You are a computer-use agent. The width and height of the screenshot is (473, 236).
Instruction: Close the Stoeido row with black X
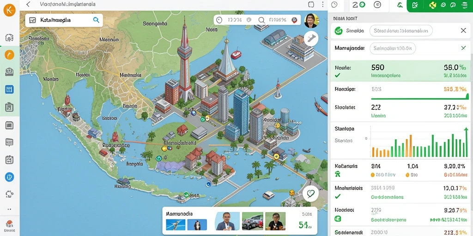pos(463,30)
